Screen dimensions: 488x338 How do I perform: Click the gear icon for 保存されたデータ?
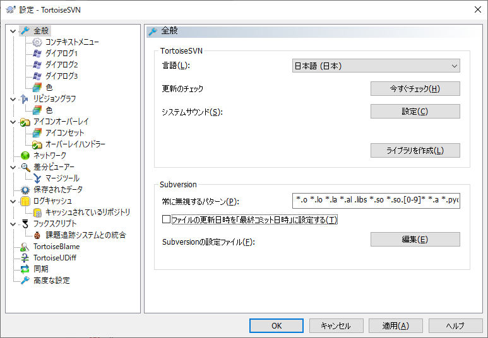click(x=25, y=190)
